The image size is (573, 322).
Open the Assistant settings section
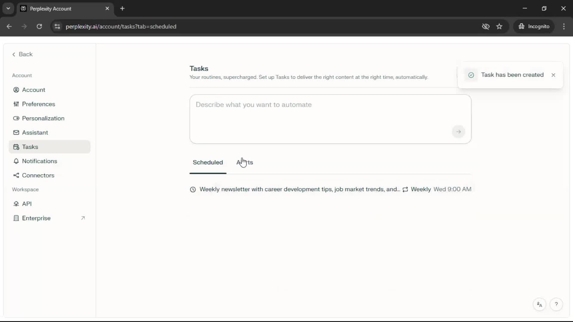click(x=35, y=133)
